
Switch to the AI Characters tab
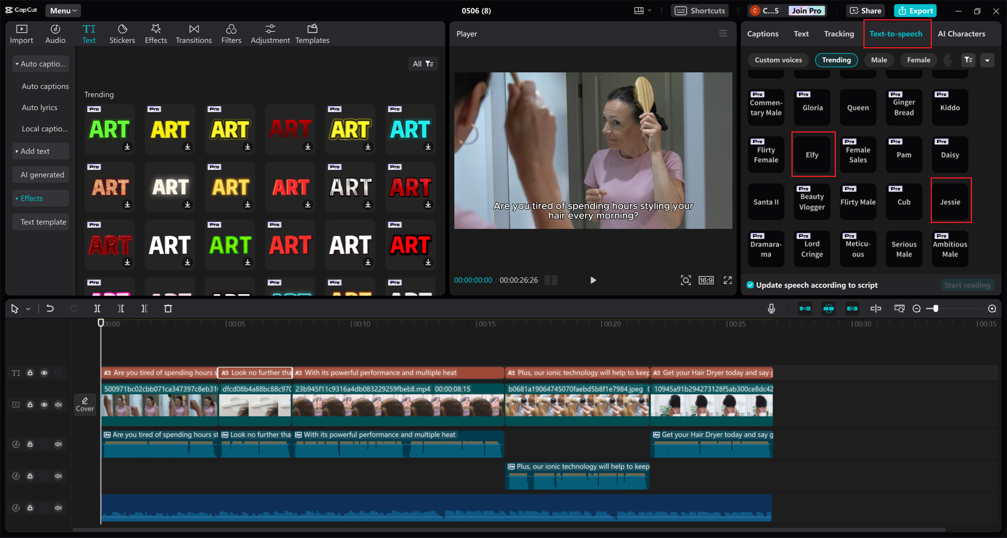961,34
